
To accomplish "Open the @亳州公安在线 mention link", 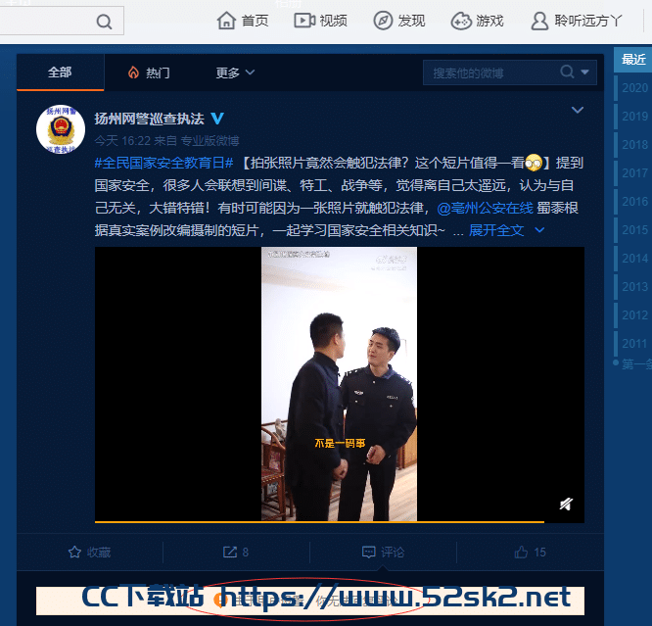I will (485, 208).
